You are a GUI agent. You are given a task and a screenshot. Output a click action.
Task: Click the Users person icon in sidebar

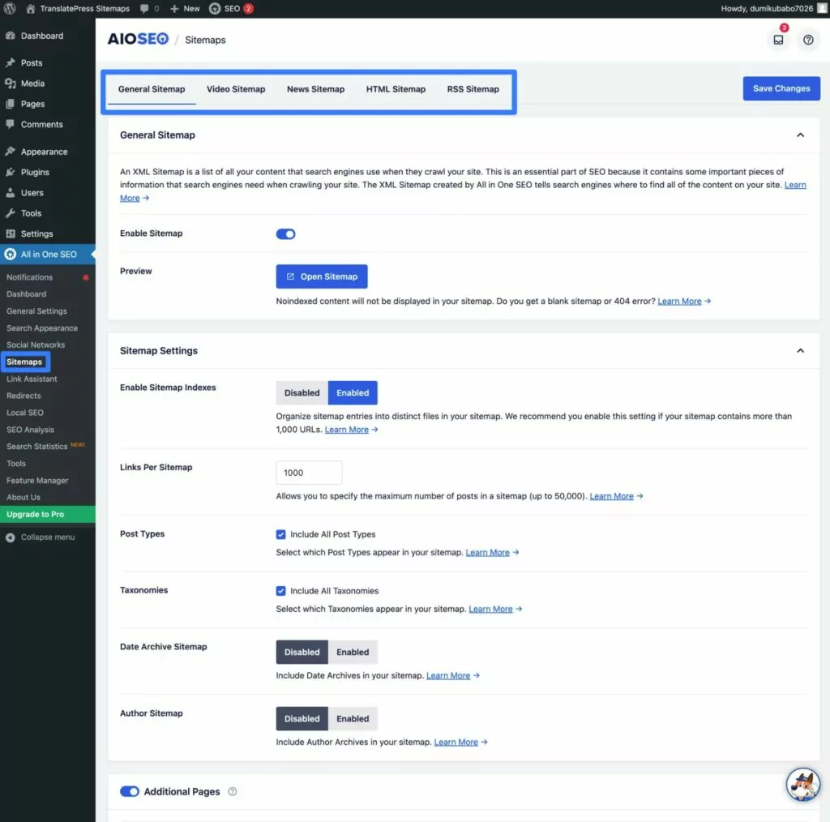[10, 193]
